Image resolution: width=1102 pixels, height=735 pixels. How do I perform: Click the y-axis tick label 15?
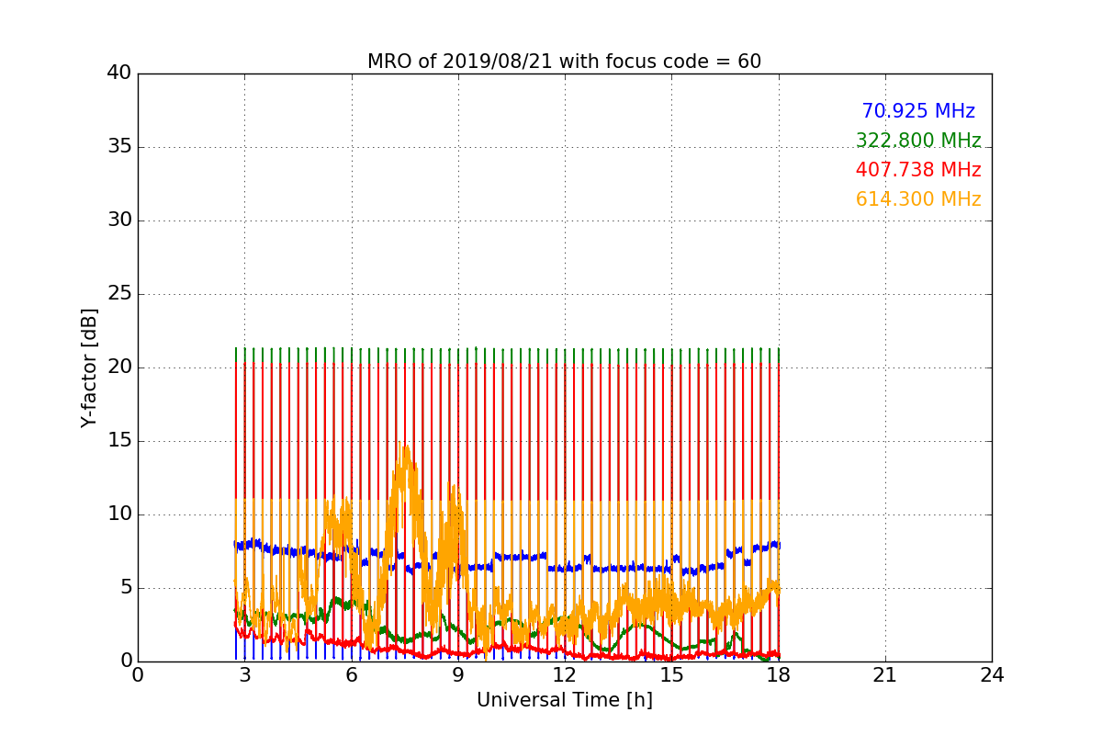pos(118,441)
